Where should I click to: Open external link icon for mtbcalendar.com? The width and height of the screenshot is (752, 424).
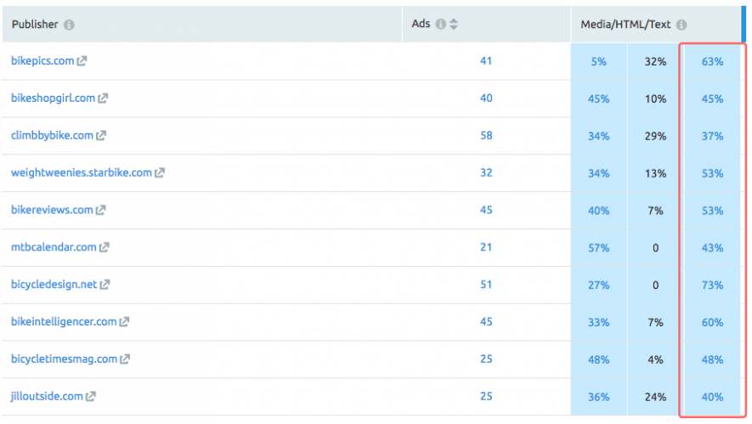coord(104,247)
